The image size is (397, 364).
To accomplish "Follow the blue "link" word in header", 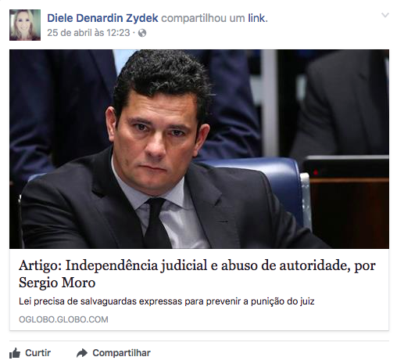I will point(256,18).
